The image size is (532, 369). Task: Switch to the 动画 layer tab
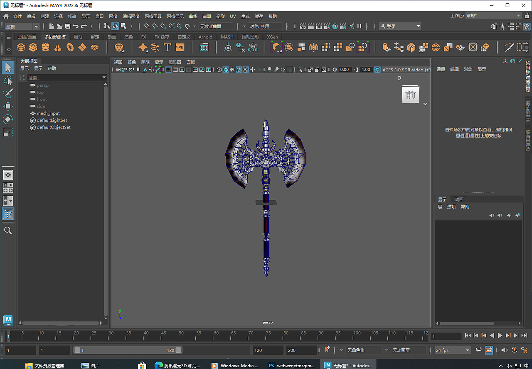pos(459,199)
